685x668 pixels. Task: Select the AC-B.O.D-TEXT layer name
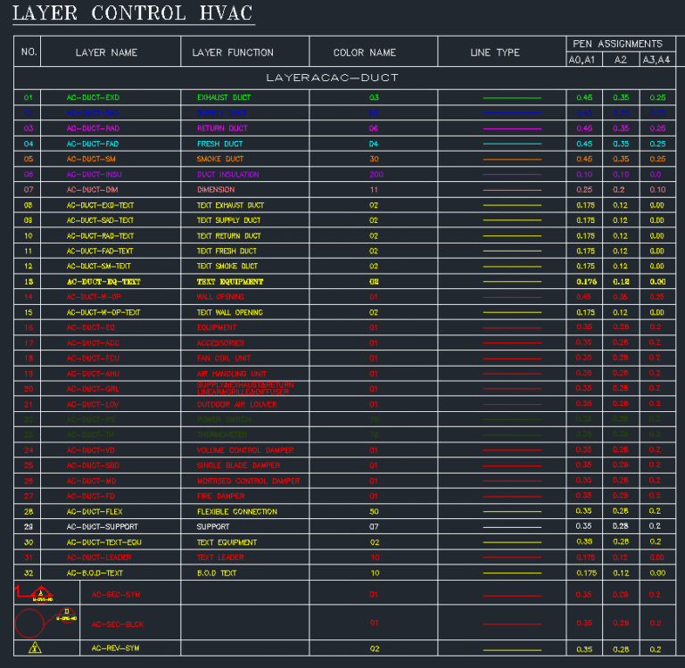(95, 573)
